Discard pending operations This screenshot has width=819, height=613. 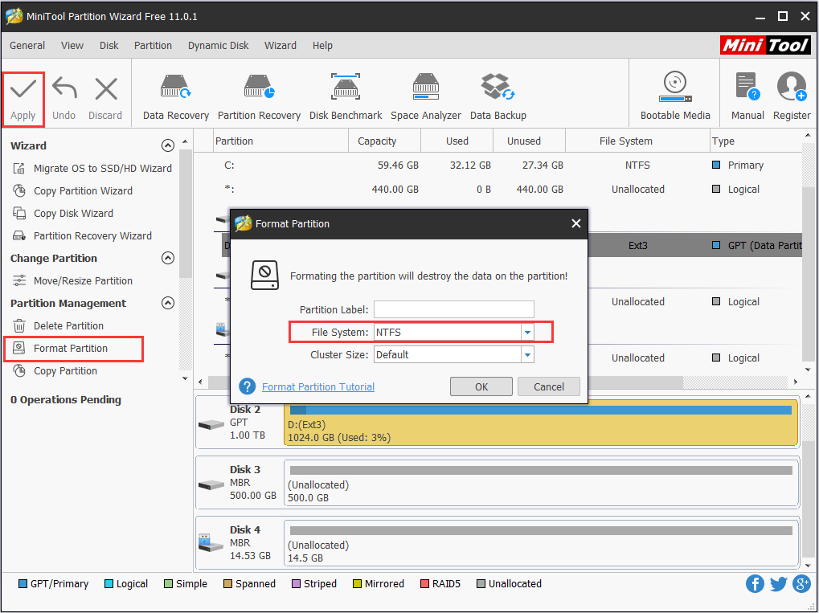click(105, 99)
